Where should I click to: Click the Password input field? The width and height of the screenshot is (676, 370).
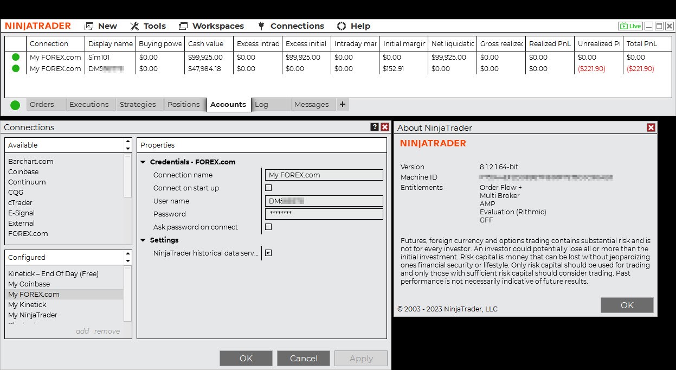[x=324, y=214]
